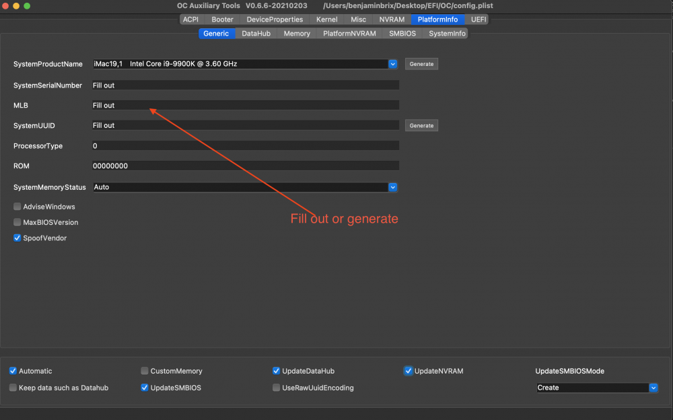The height and width of the screenshot is (420, 673).
Task: Click the SystemSerialNumber field
Action: [x=246, y=85]
